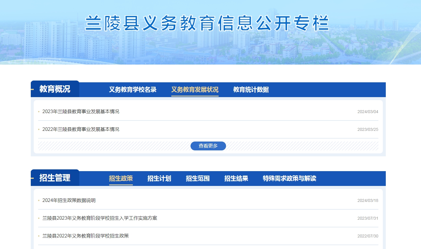The width and height of the screenshot is (421, 249).
Task: Switch to the 招生范围 tab
Action: pyautogui.click(x=198, y=178)
